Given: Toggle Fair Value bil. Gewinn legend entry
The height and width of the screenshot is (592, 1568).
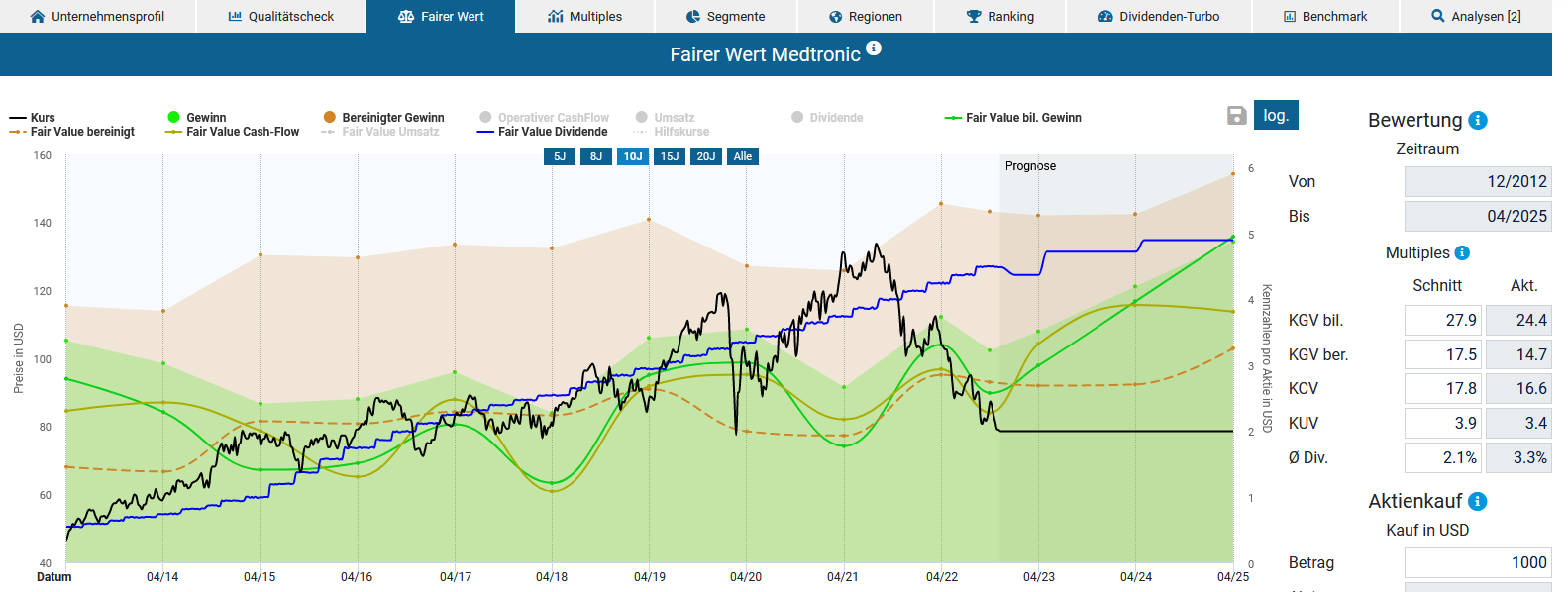Looking at the screenshot, I should (x=1012, y=117).
